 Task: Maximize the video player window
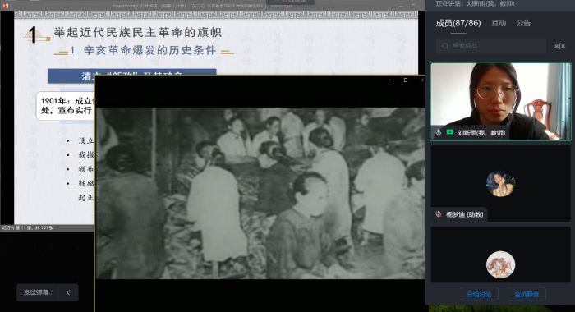[x=406, y=80]
